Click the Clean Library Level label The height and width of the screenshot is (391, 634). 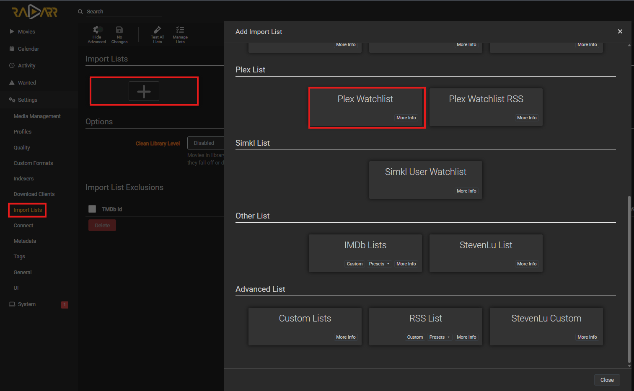(x=158, y=144)
